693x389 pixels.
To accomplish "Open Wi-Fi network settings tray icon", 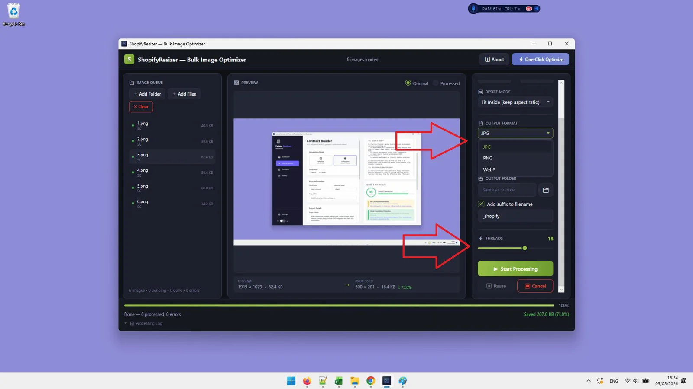I will tap(627, 381).
